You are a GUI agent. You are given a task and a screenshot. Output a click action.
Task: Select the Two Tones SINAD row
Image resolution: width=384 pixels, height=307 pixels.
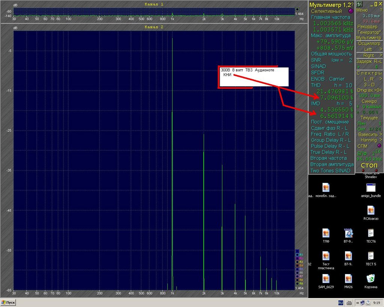(x=330, y=171)
